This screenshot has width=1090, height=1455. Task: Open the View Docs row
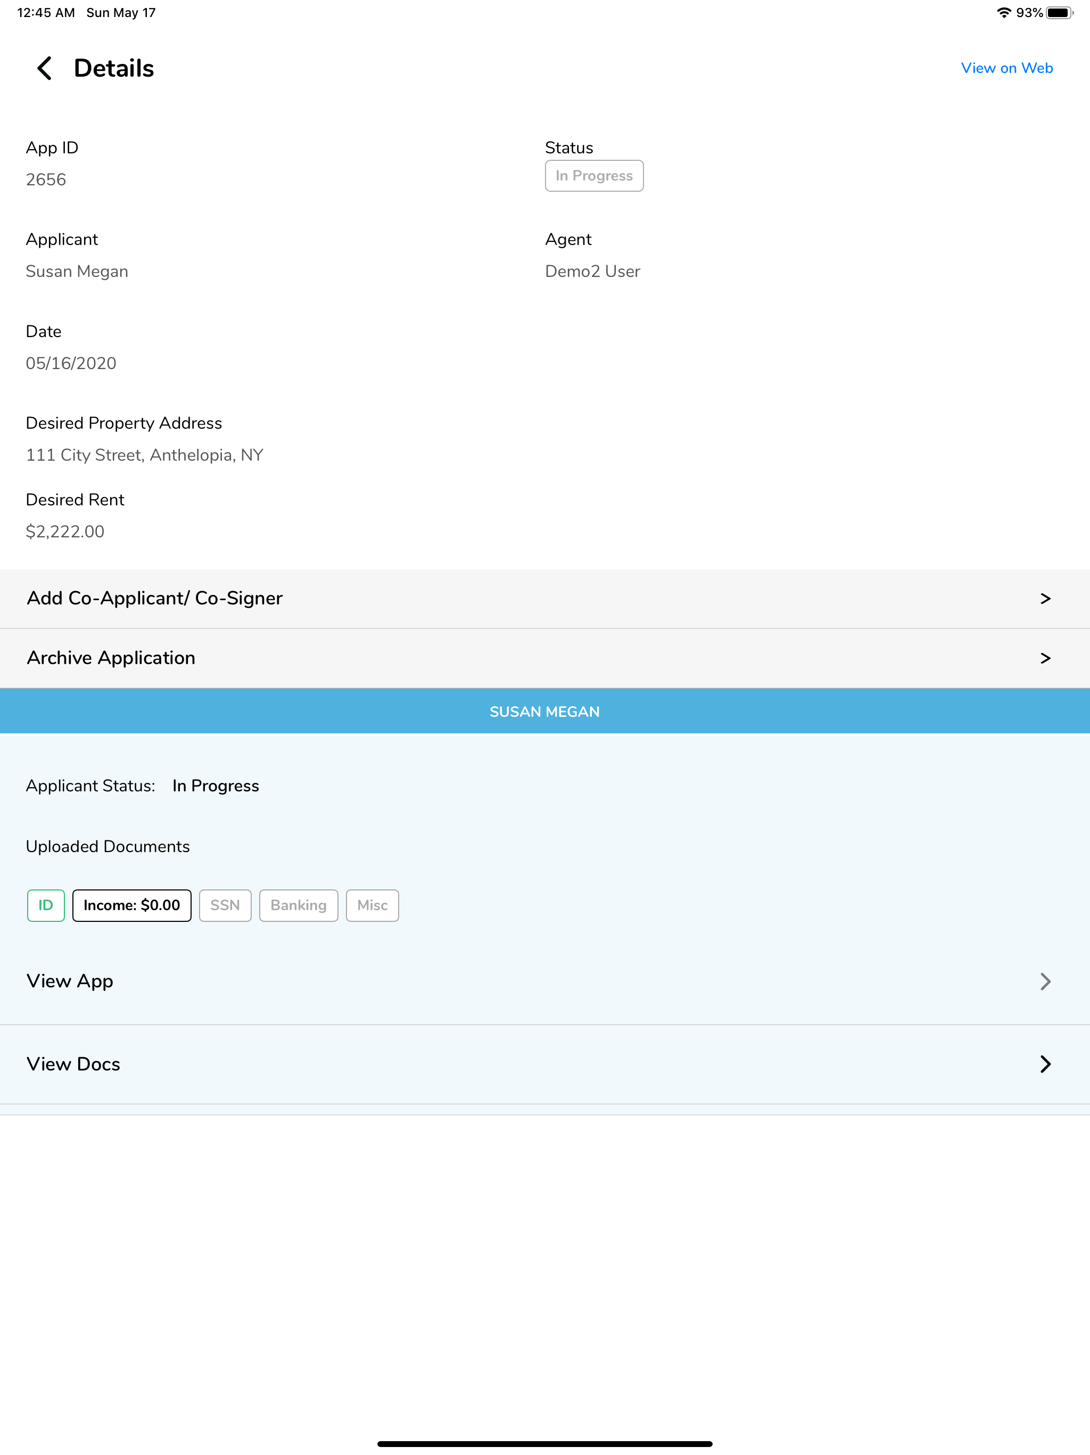[545, 1064]
